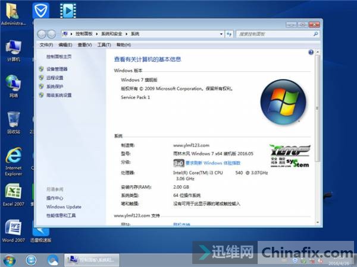Viewport: 357px width, 267px height.
Task: Click the back navigation arrow button
Action: [42, 34]
